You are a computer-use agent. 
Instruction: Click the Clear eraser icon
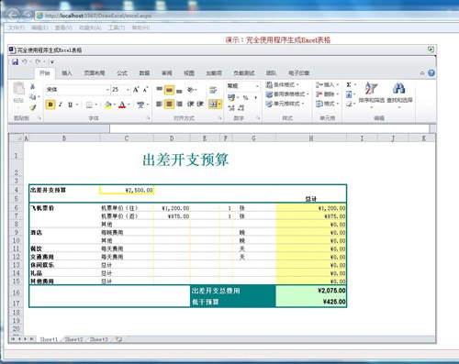pos(349,105)
